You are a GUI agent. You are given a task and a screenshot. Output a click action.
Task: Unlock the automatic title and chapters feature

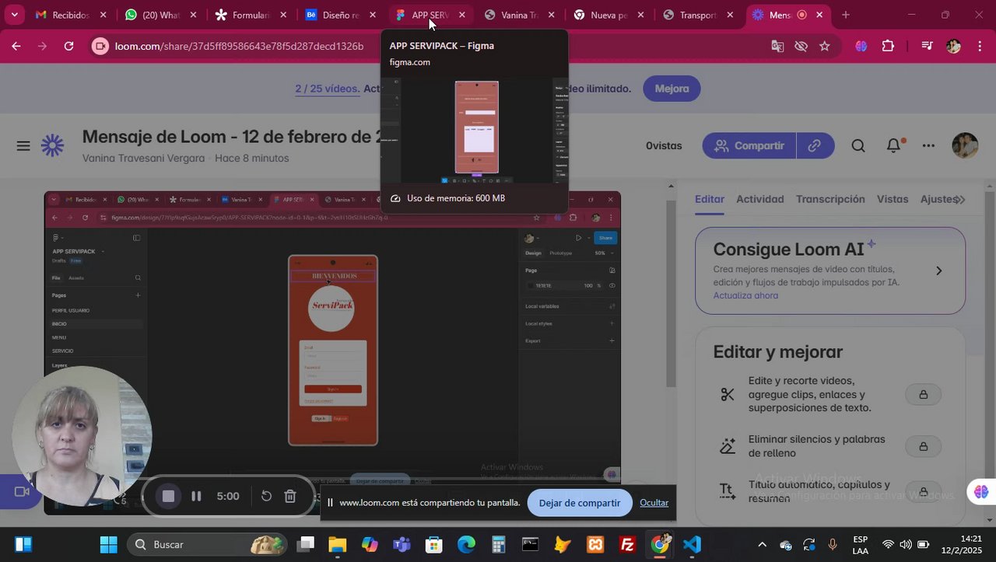pos(923,492)
